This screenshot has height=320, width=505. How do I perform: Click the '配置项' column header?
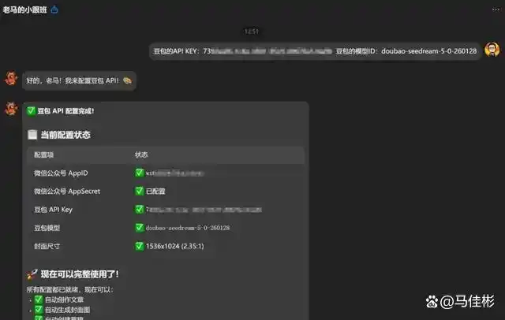(43, 155)
